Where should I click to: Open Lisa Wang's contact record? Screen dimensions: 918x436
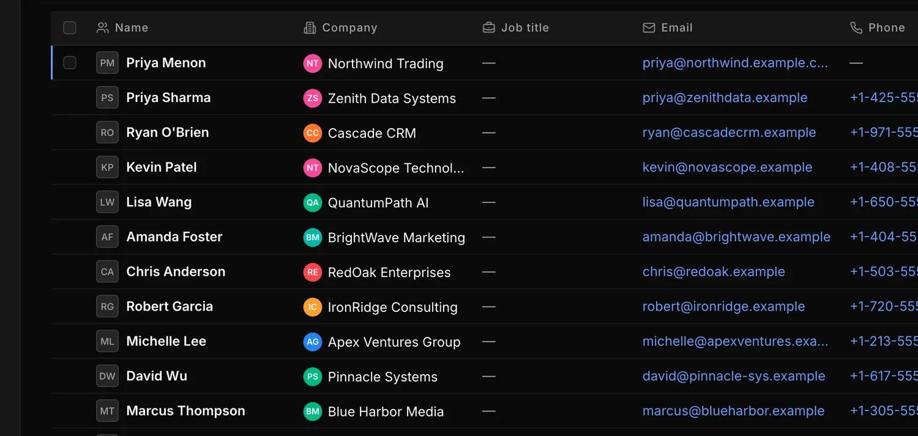(x=159, y=202)
